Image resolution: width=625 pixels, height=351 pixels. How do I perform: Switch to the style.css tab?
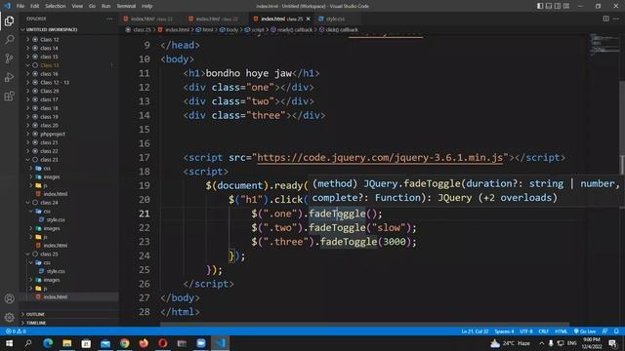click(x=335, y=19)
